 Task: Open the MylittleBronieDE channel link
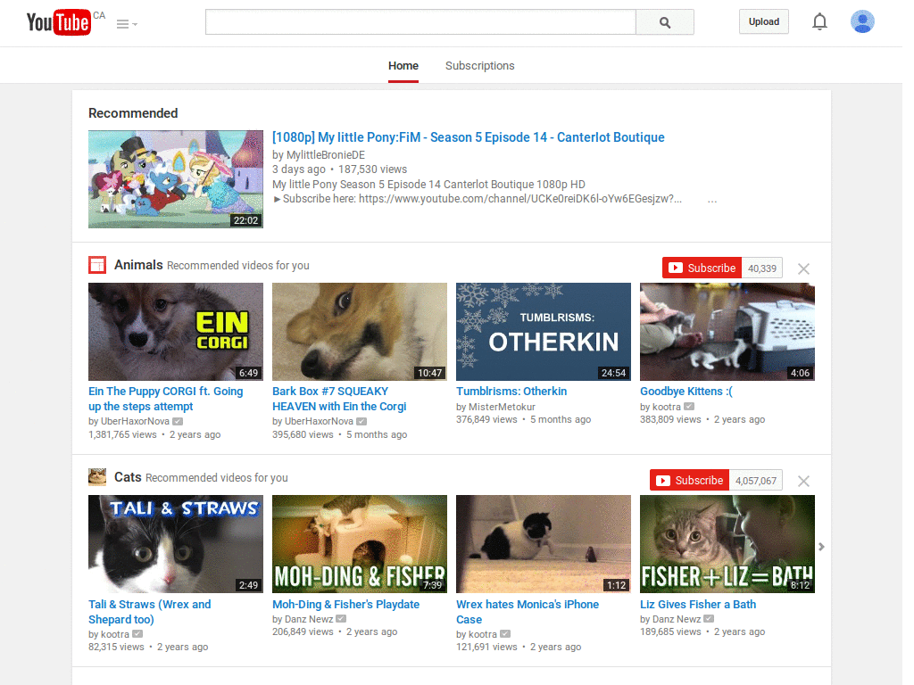point(325,155)
